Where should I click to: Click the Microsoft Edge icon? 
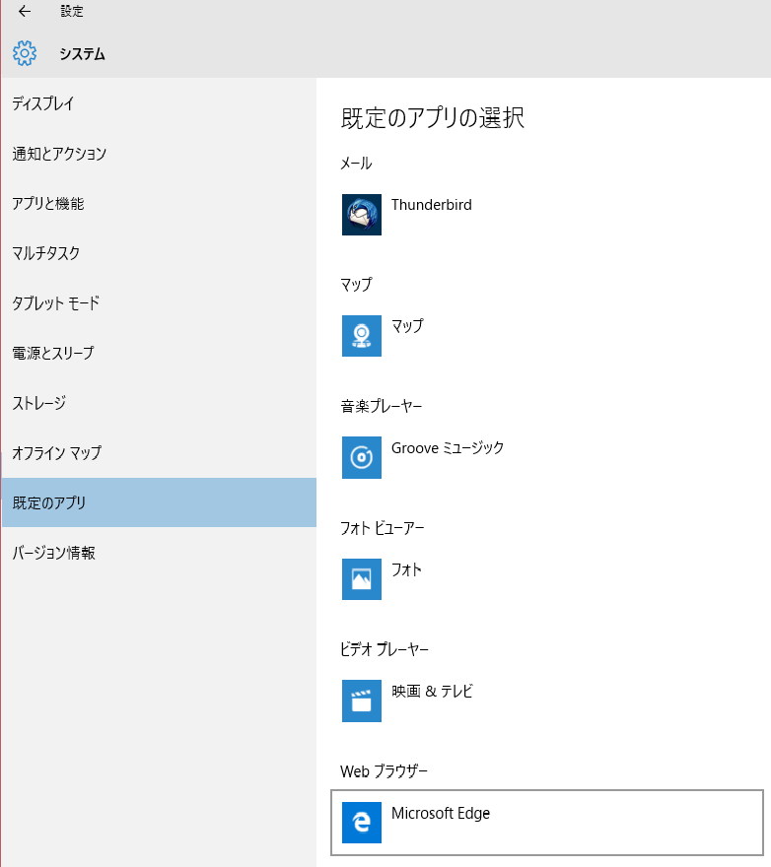pos(362,823)
